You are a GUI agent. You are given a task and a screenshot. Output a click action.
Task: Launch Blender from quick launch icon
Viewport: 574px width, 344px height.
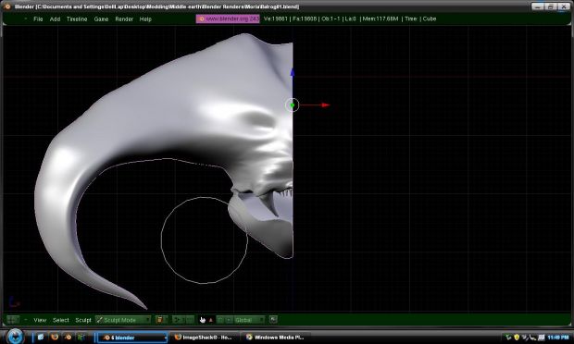coord(69,337)
